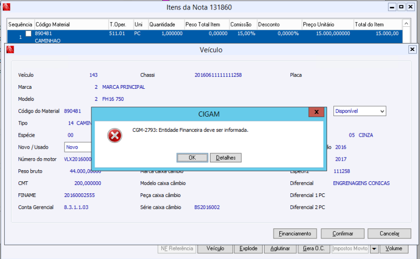The width and height of the screenshot is (420, 259).
Task: Click the Uni column header
Action: coord(141,24)
